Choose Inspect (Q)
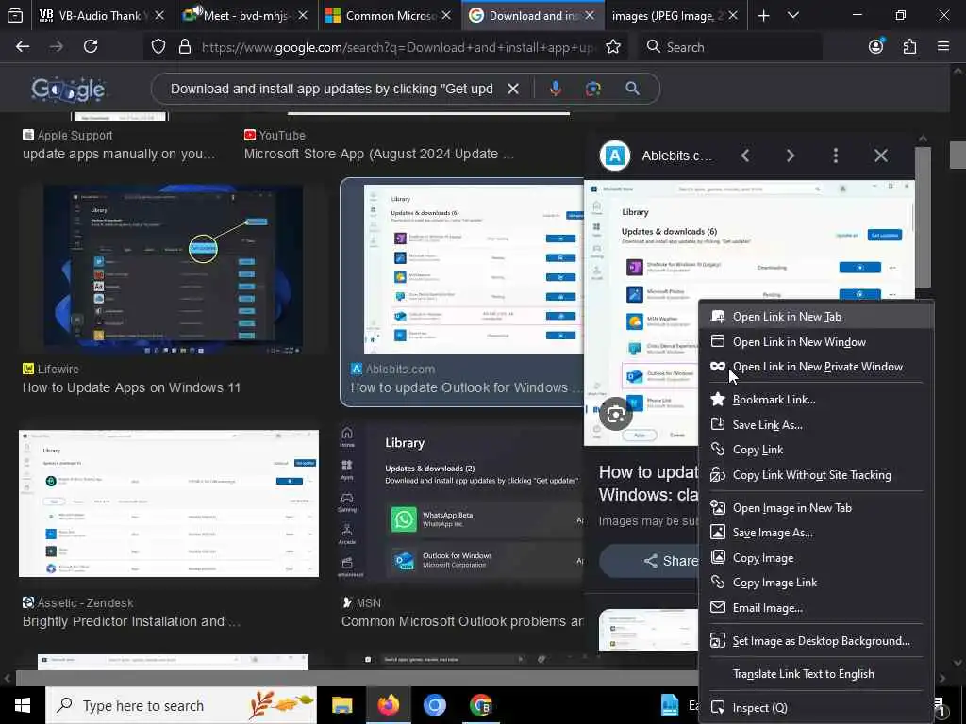The width and height of the screenshot is (966, 724). (817, 707)
